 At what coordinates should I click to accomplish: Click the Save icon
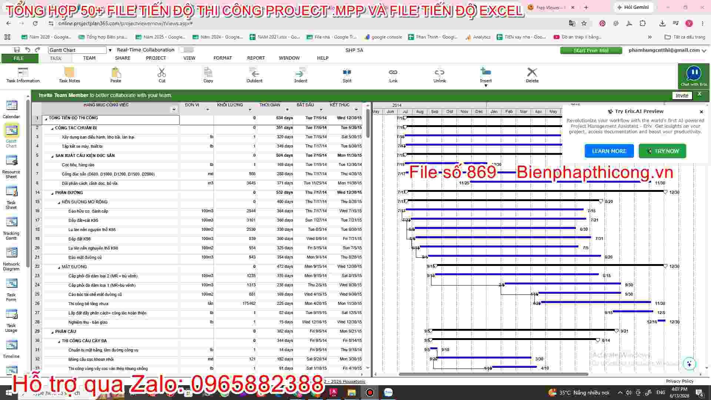pos(17,50)
